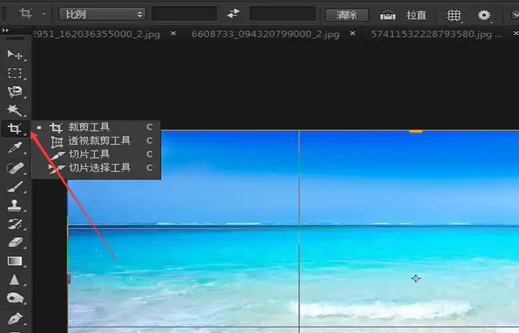Select the Rectangular Marquee tool
This screenshot has height=333, width=519.
coord(15,73)
